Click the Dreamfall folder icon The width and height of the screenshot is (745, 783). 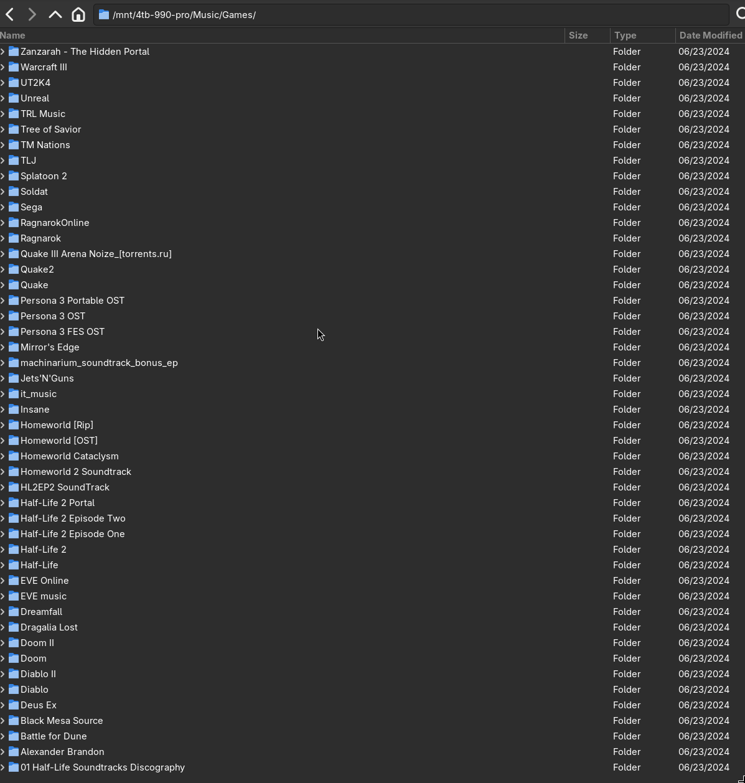pos(13,612)
